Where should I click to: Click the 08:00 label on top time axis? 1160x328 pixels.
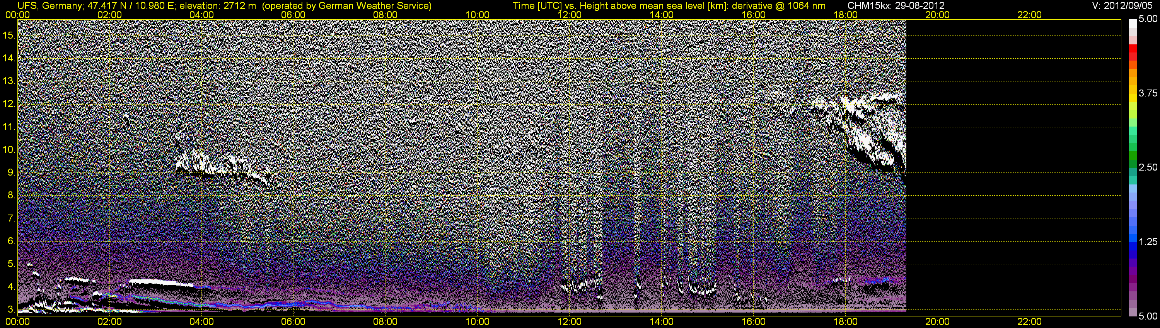[386, 14]
